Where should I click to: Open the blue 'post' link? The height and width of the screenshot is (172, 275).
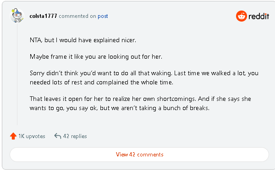tap(103, 16)
